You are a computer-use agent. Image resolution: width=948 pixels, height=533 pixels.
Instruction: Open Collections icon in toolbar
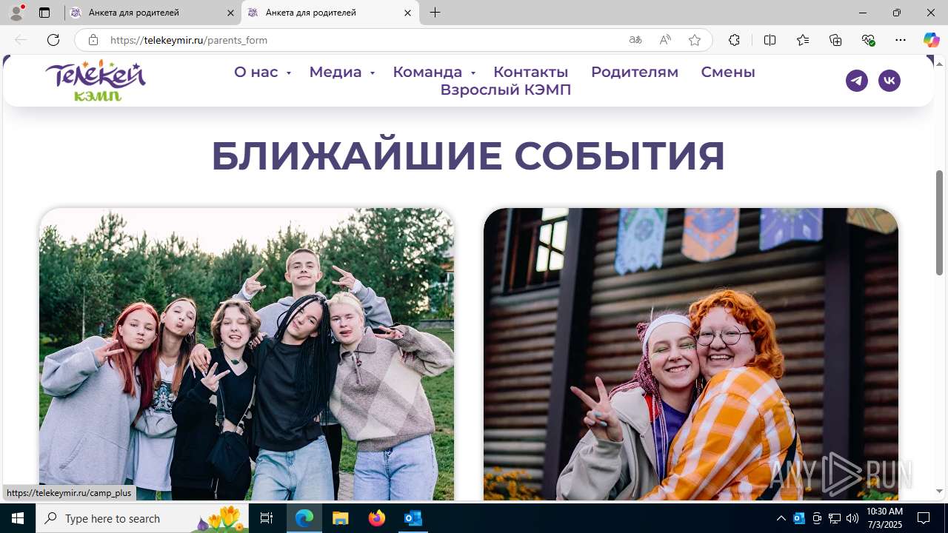pyautogui.click(x=835, y=40)
